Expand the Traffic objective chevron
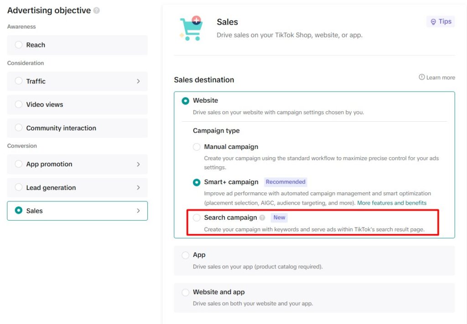The image size is (467, 324). 138,81
